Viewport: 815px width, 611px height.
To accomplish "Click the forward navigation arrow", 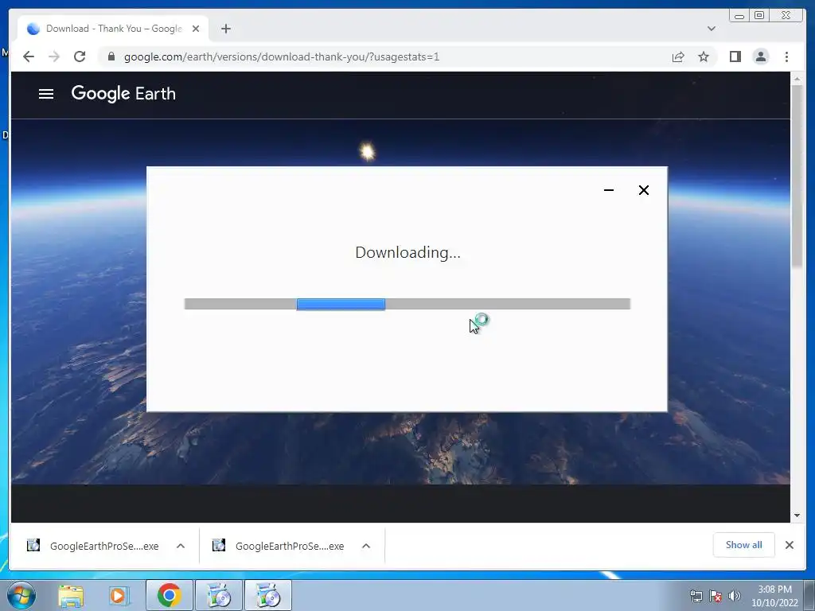I will [x=54, y=56].
